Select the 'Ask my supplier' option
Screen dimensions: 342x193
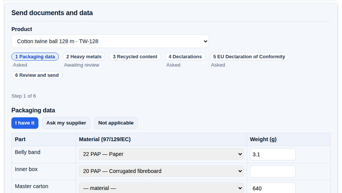(x=66, y=123)
